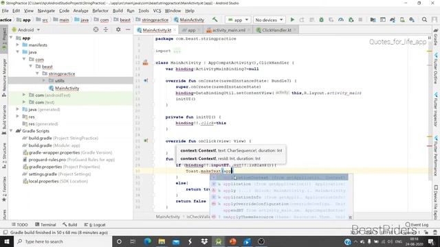Open the Build Variants side panel

[x=4, y=119]
